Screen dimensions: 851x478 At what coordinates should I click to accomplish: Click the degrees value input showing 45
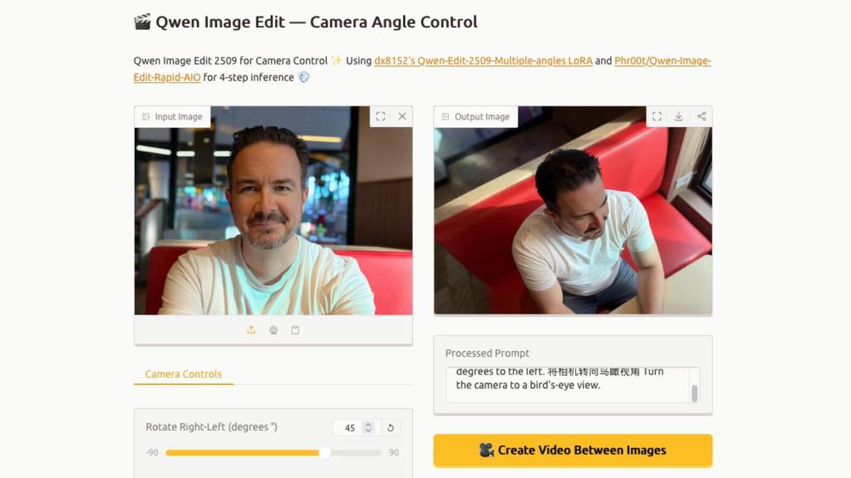click(x=349, y=427)
